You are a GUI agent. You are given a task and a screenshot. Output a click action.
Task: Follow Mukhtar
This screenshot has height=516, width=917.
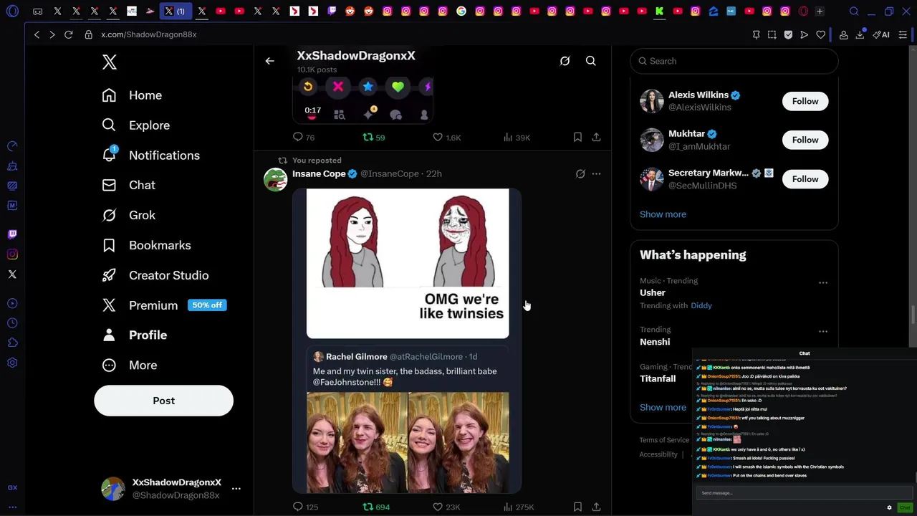(x=805, y=140)
